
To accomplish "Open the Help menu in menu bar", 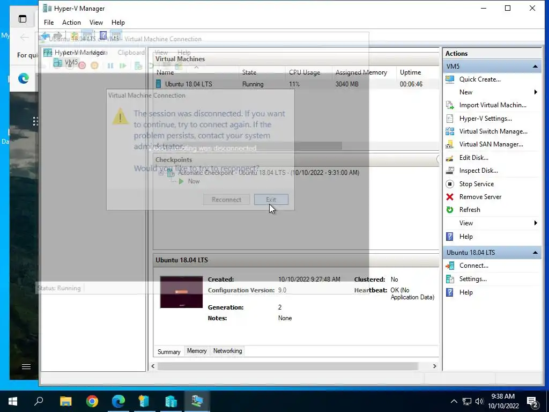I will pyautogui.click(x=118, y=23).
